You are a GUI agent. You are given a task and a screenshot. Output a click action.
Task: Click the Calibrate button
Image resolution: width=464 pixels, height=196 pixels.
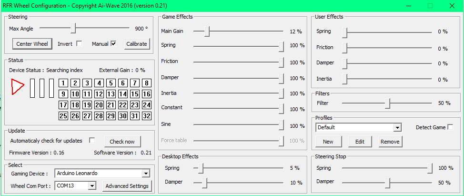click(137, 44)
